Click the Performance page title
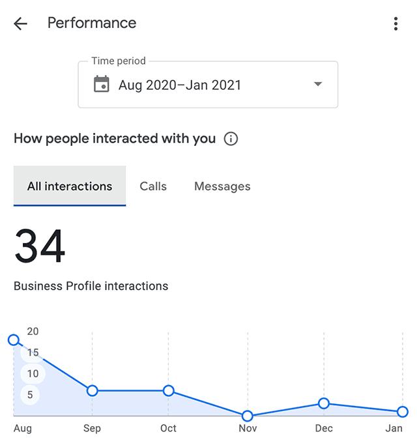The image size is (417, 447). click(92, 23)
